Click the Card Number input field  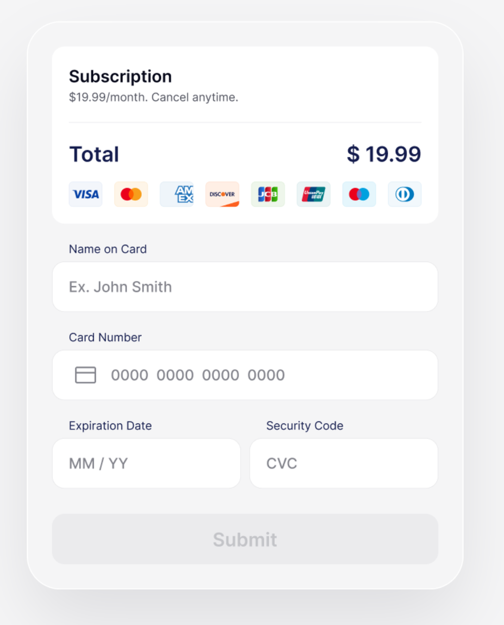[x=245, y=375]
